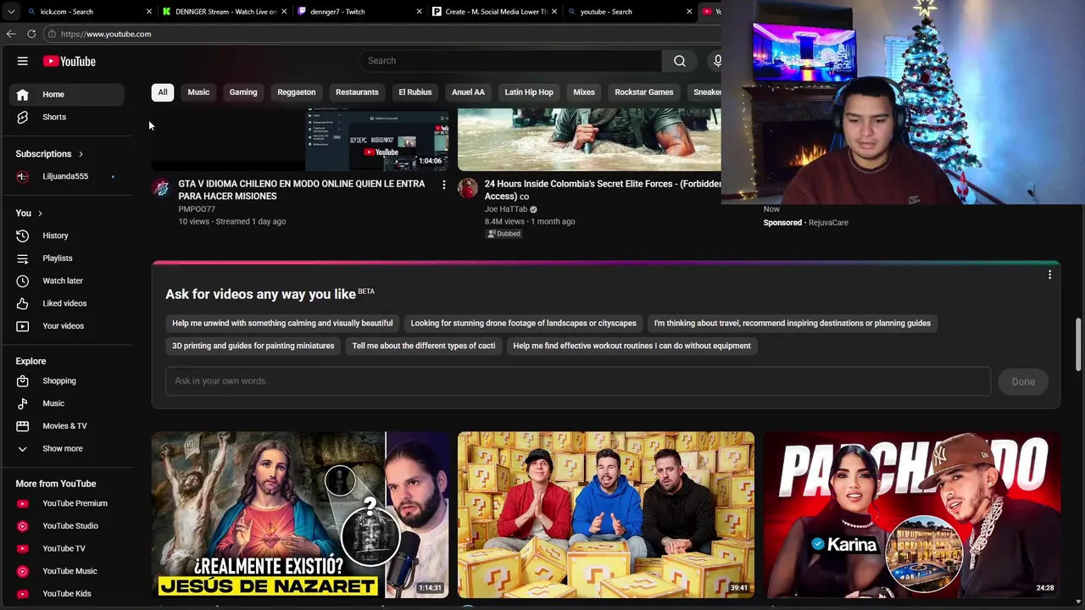Open the Music note icon under Explore

click(23, 403)
